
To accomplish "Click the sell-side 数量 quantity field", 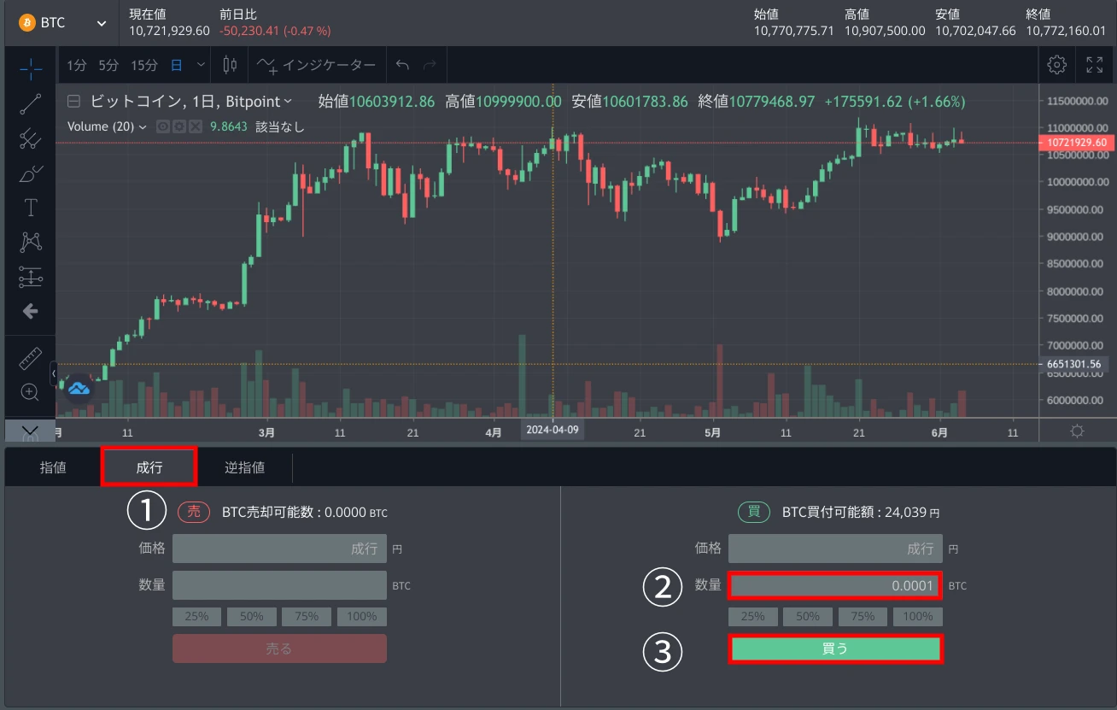I will (279, 585).
